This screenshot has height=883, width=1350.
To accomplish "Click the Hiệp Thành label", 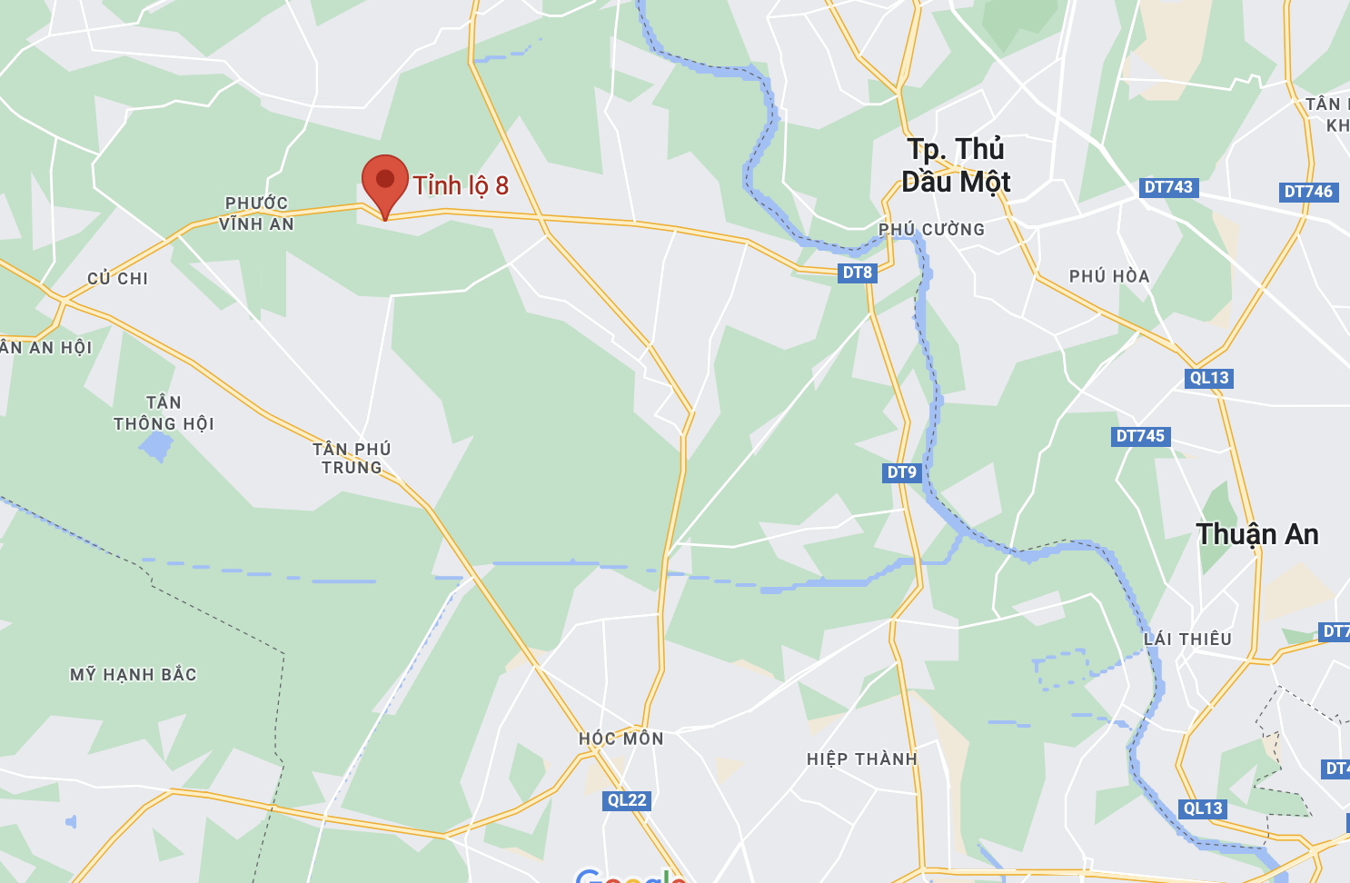I will [x=862, y=759].
